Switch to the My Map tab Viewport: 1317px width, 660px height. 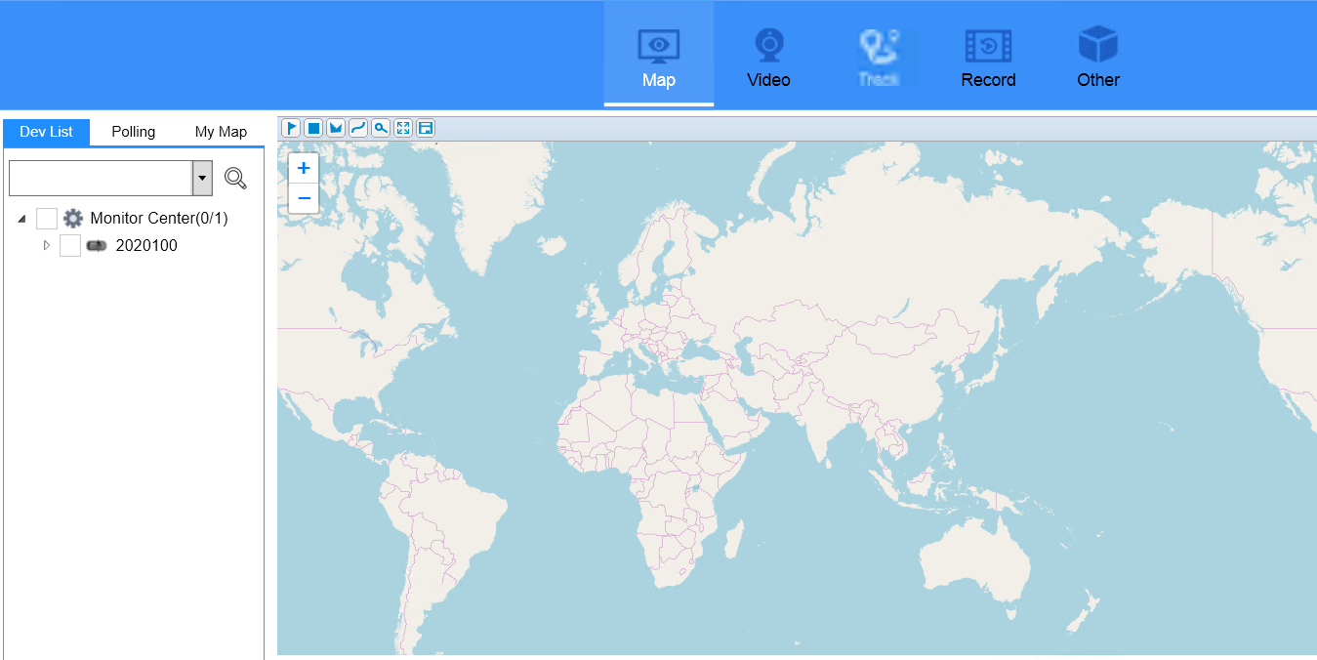(221, 132)
